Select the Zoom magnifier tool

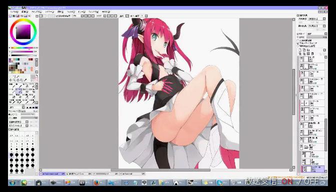click(x=14, y=80)
